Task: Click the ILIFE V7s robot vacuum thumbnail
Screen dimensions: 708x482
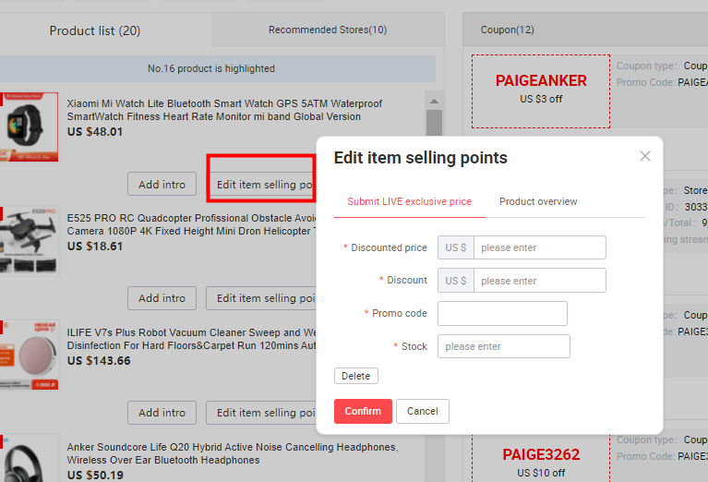Action: point(29,355)
